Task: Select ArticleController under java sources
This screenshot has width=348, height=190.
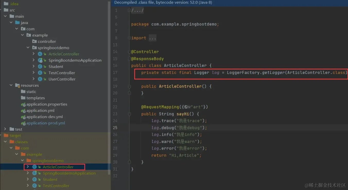Action: [64, 54]
